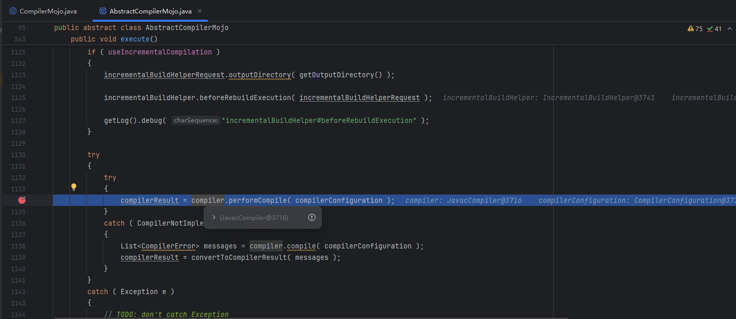The width and height of the screenshot is (736, 319).
Task: Collapse the inspections widget via its chevron
Action: click(730, 29)
